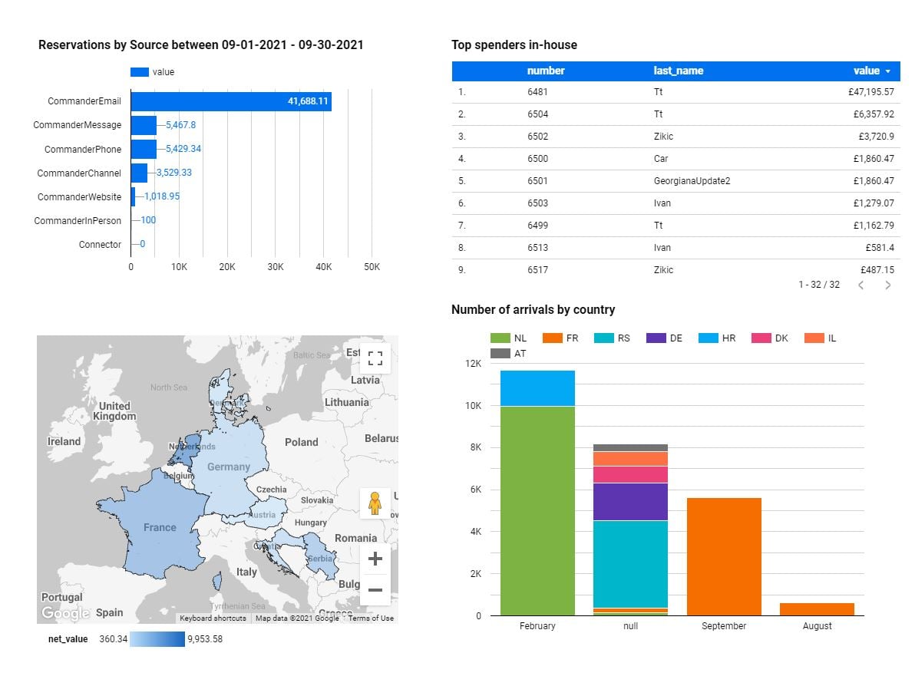
Task: Toggle fullscreen view on the map
Action: (375, 358)
